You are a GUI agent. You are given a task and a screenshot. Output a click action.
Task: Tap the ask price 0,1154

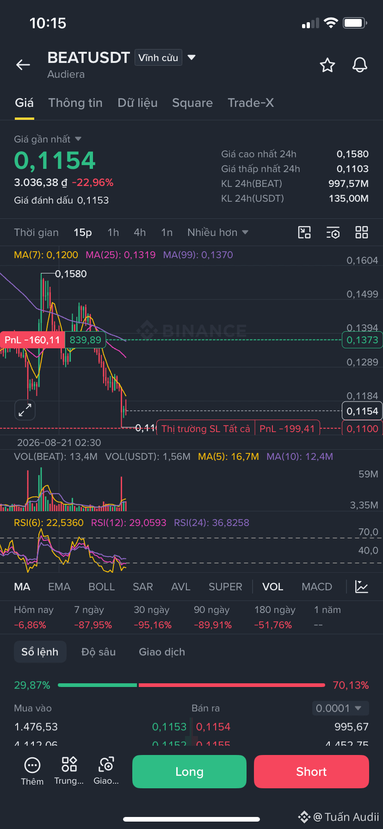click(213, 727)
